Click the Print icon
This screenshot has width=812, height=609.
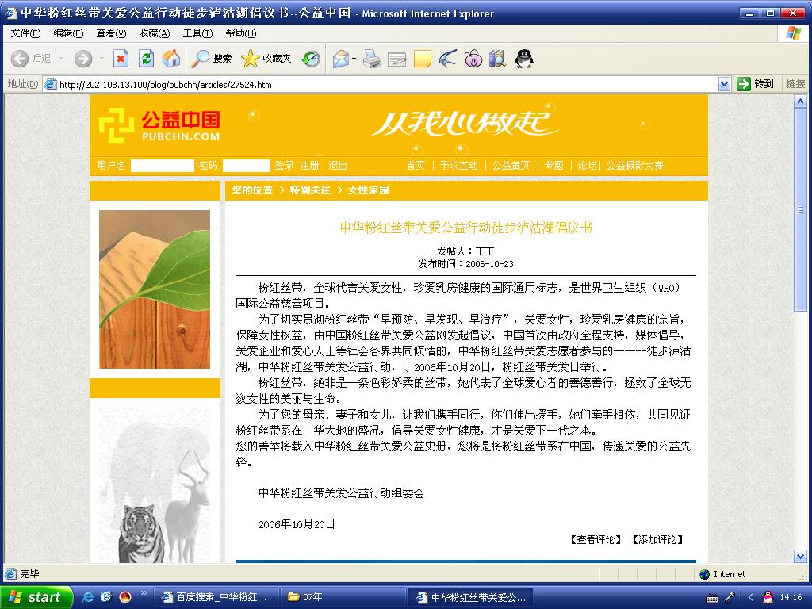coord(371,59)
